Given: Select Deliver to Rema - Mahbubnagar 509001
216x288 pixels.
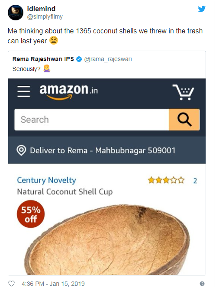Looking at the screenshot, I should 103,150.
